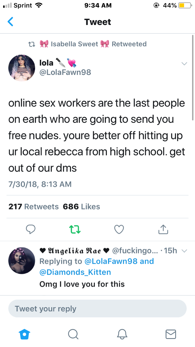This screenshot has height=347, width=195.
Task: Tap the Tweet your reply field
Action: point(97,309)
